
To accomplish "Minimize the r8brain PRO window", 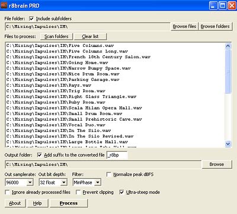I will click(x=213, y=5).
